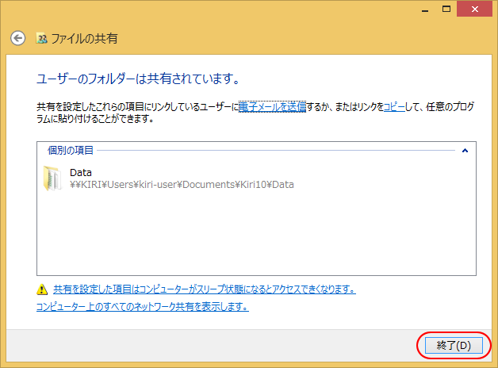The width and height of the screenshot is (498, 368).
Task: Click the コピー link
Action: 394,107
